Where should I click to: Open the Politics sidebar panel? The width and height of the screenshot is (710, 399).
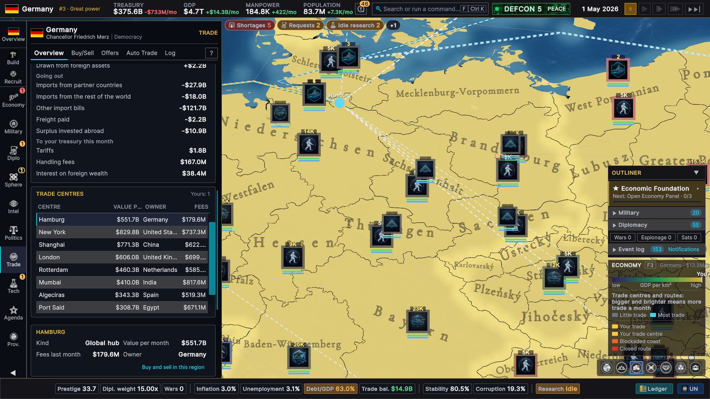(13, 233)
